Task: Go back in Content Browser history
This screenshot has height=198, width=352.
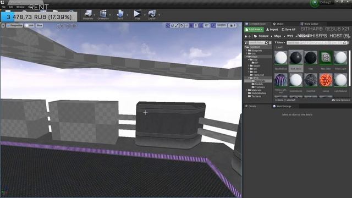Action: coord(246,36)
